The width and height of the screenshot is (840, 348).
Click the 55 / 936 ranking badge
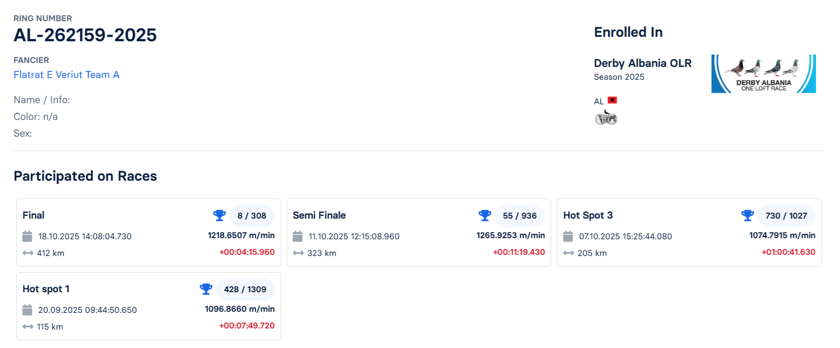click(520, 215)
